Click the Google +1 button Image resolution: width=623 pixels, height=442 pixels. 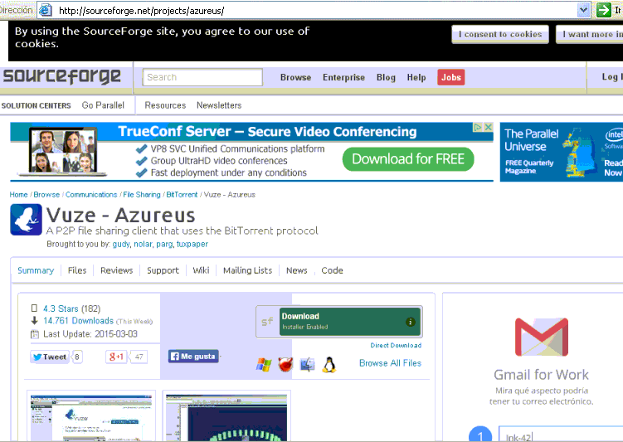[116, 357]
